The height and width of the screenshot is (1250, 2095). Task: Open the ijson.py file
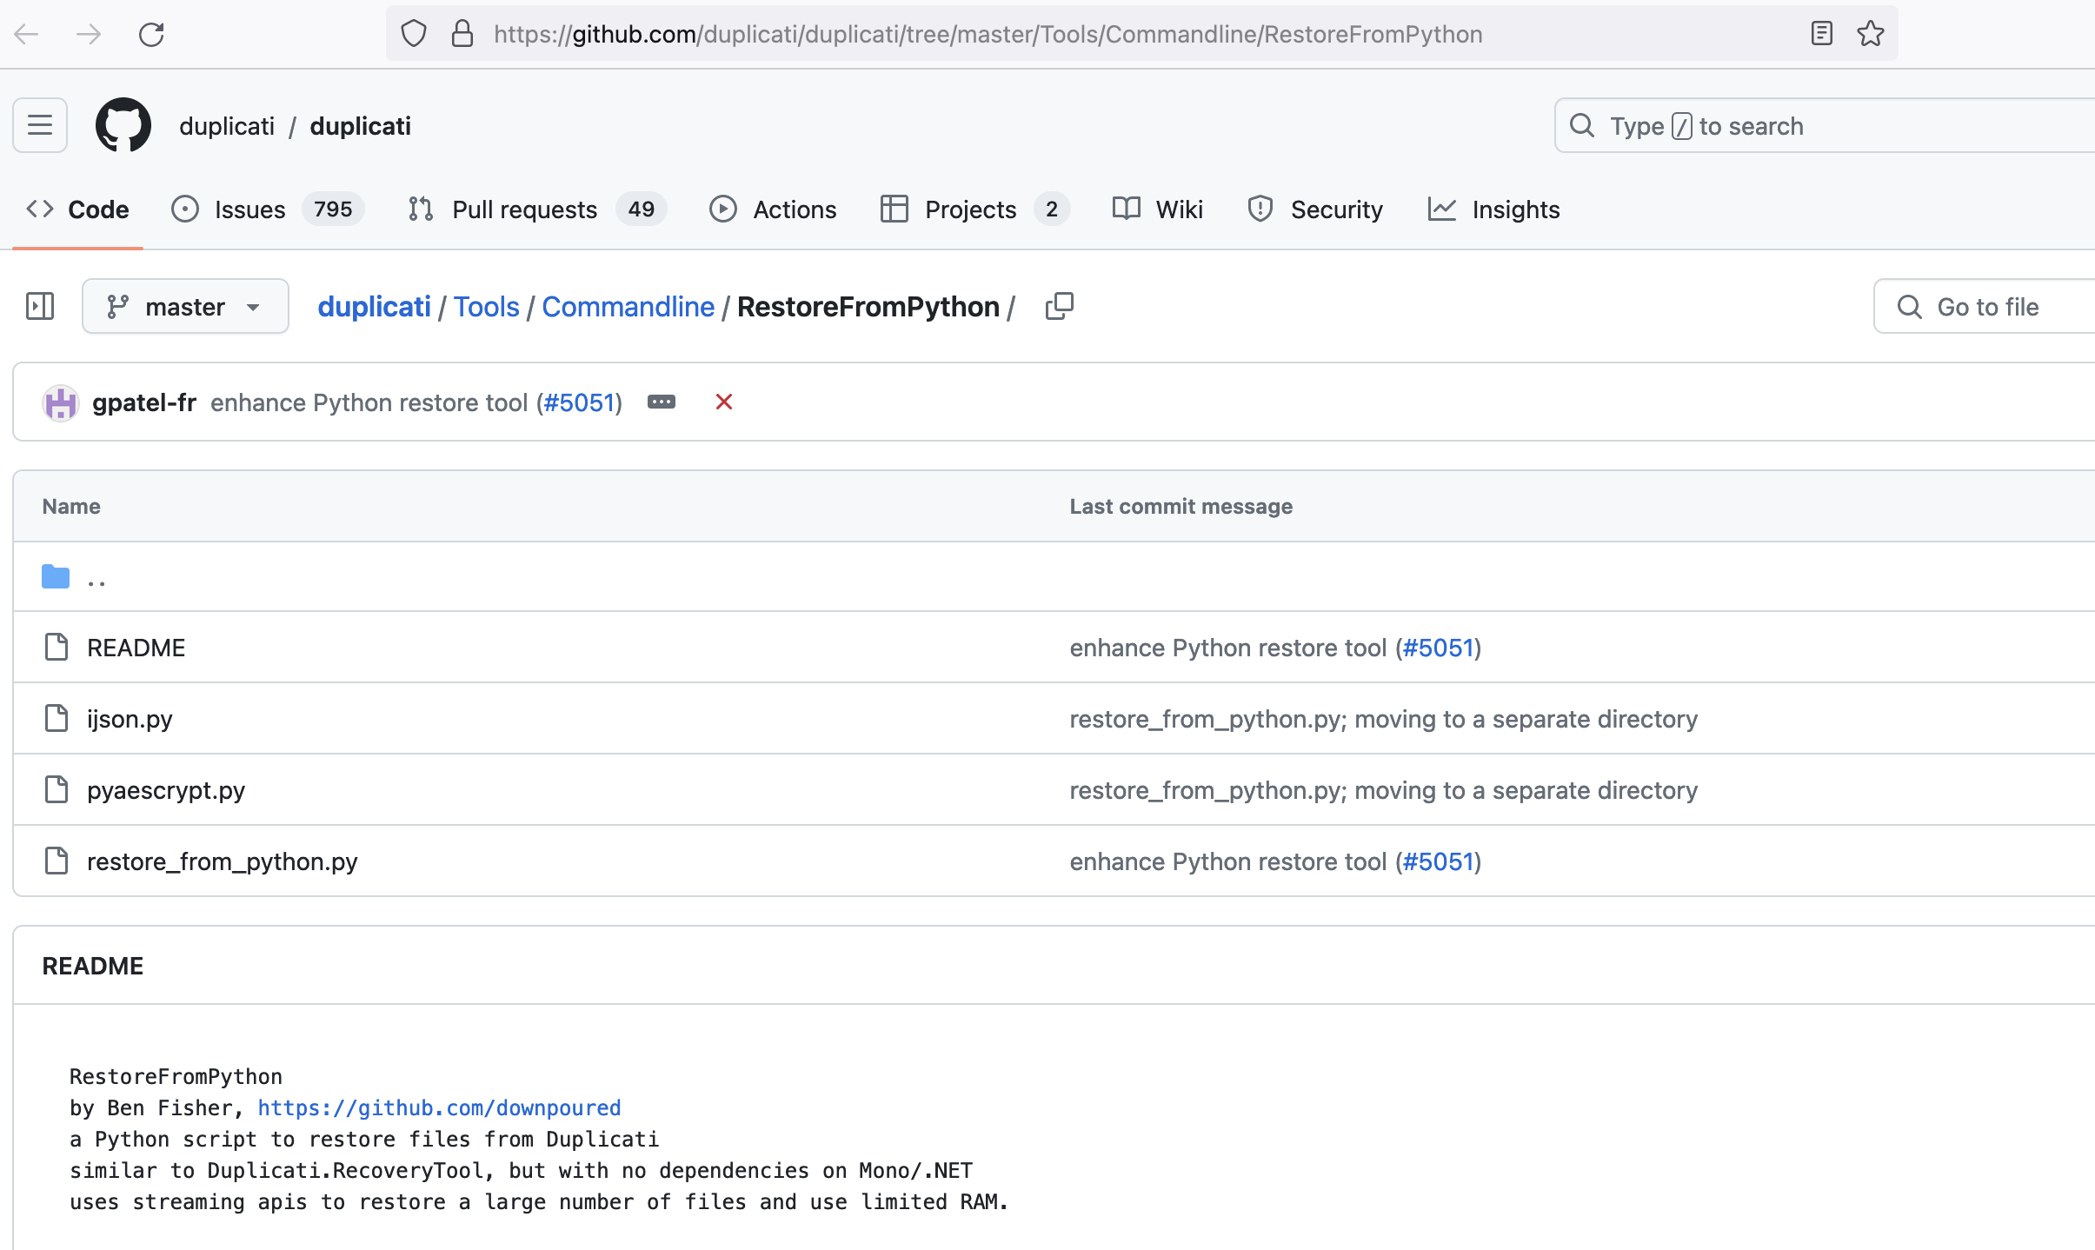[x=130, y=719]
